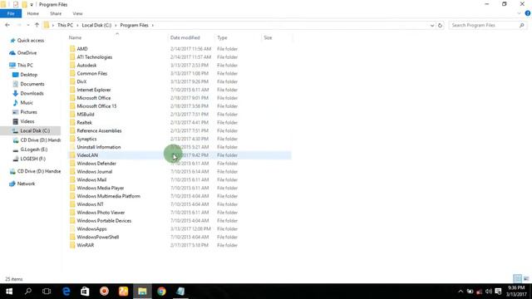Select the WindowsPowerShell folder name
The width and height of the screenshot is (532, 299).
tap(98, 237)
